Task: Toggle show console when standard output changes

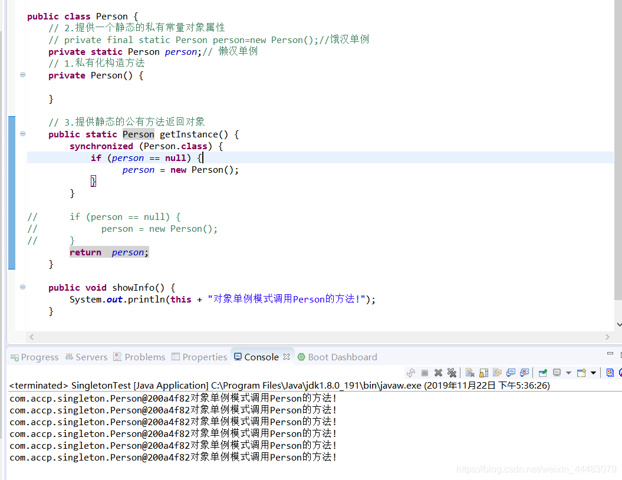Action: coord(511,373)
